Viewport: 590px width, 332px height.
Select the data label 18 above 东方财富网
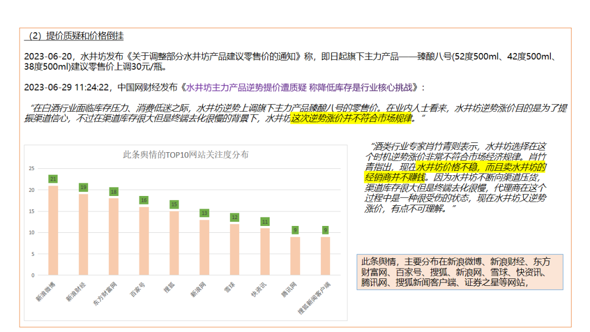click(113, 191)
